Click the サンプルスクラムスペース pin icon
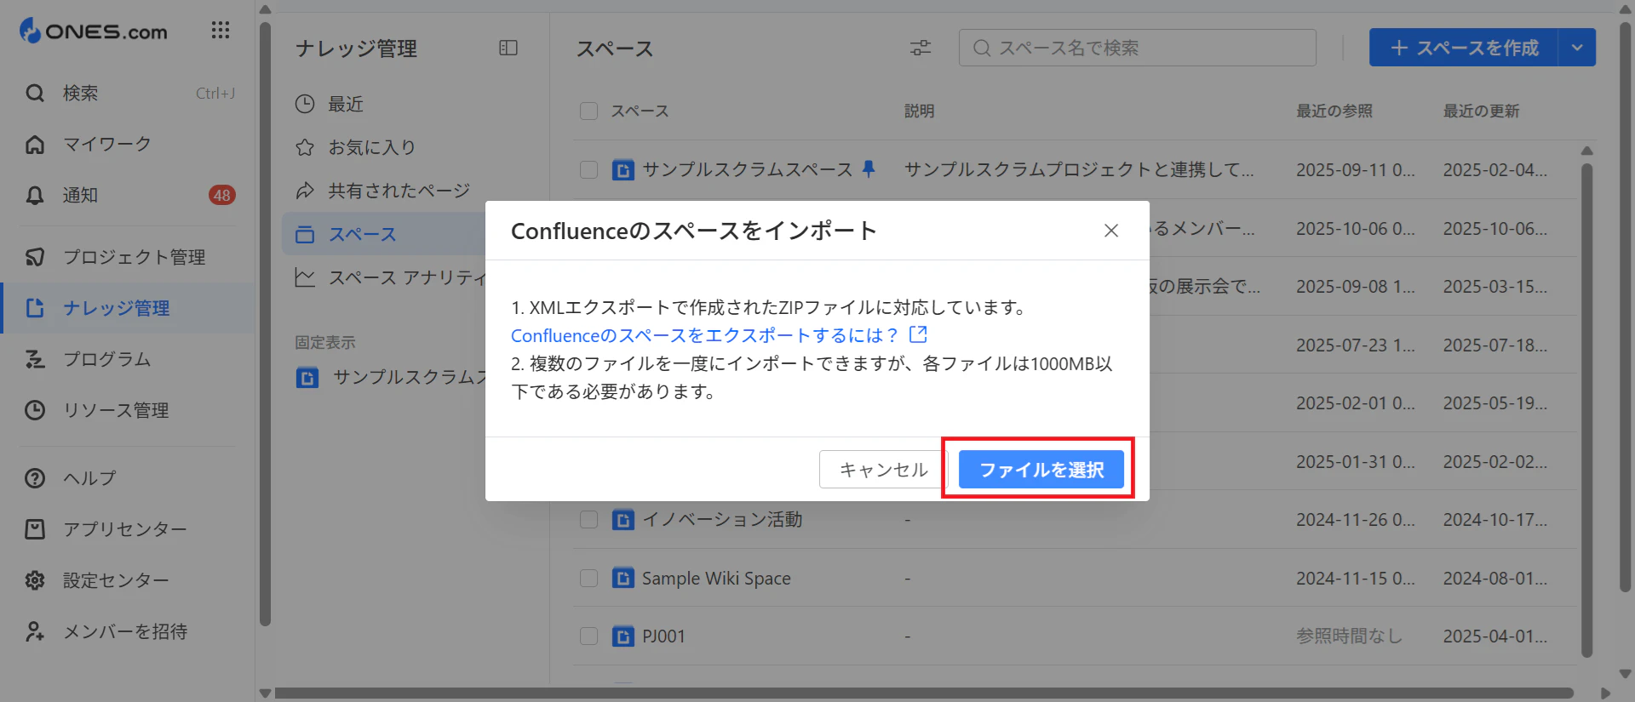Screen dimensions: 1635x702 pyautogui.click(x=869, y=169)
